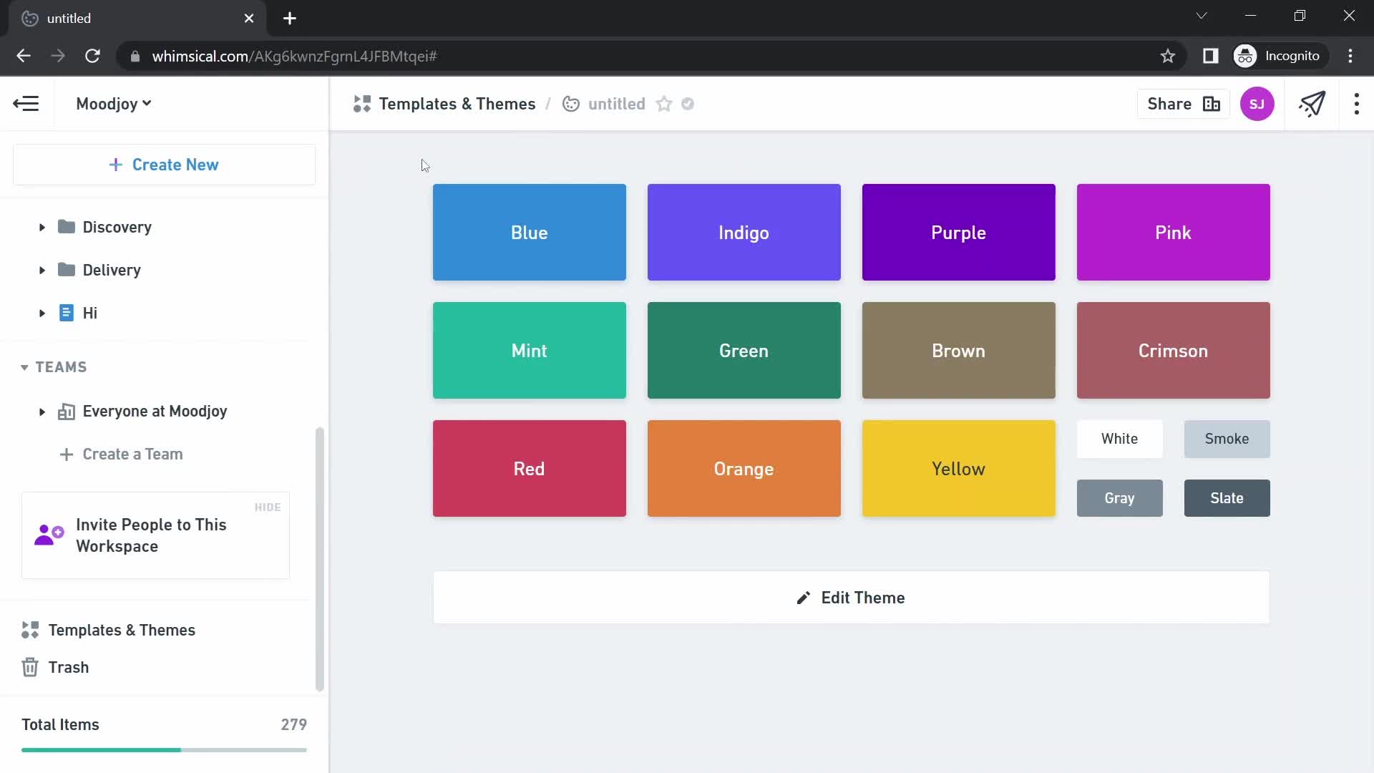The width and height of the screenshot is (1374, 773).
Task: Click the Edit Theme pencil icon
Action: click(x=803, y=598)
